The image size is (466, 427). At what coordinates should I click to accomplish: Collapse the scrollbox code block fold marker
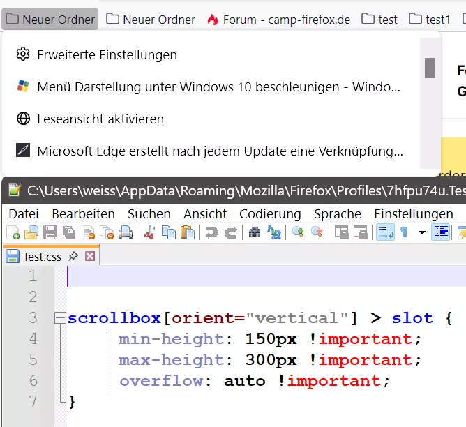[60, 318]
